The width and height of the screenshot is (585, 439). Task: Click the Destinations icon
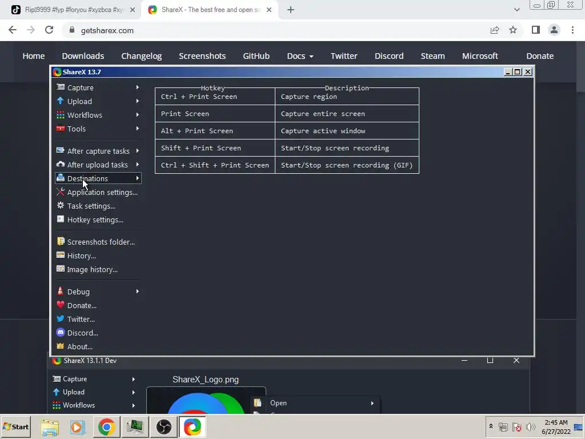tap(61, 178)
